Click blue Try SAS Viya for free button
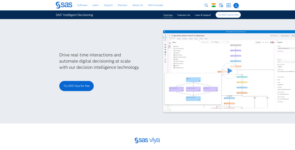295x150 pixels. pos(76,86)
